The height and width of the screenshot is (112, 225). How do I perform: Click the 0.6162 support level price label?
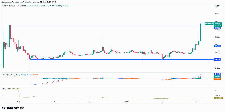tap(217, 59)
